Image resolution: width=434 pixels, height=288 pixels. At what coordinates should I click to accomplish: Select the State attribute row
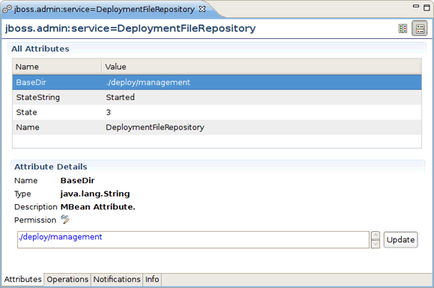[217, 112]
